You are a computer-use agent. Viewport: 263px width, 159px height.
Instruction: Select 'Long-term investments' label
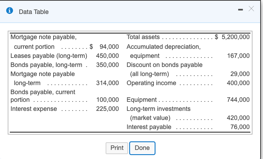coord(158,109)
